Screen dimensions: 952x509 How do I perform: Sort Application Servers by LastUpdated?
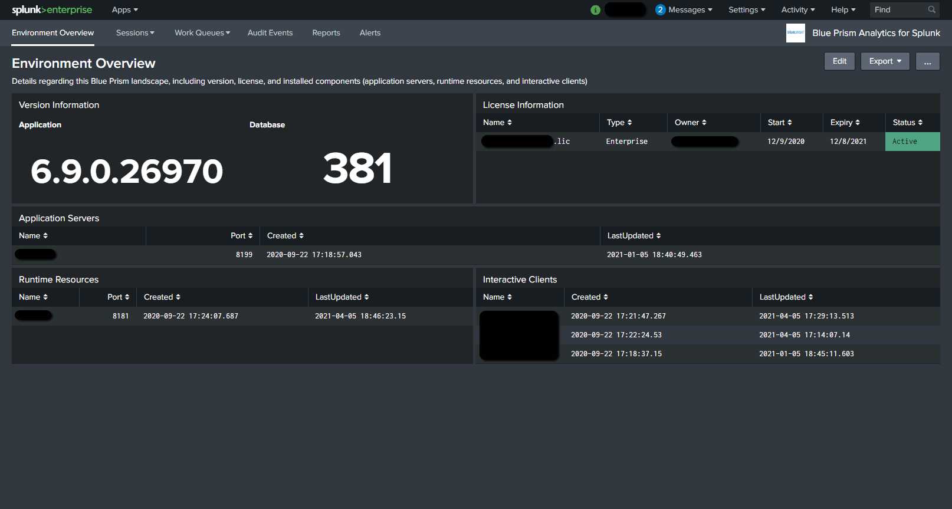[x=634, y=236]
